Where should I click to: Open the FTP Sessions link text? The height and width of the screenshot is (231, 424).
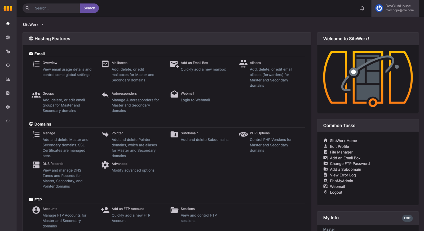(x=188, y=209)
